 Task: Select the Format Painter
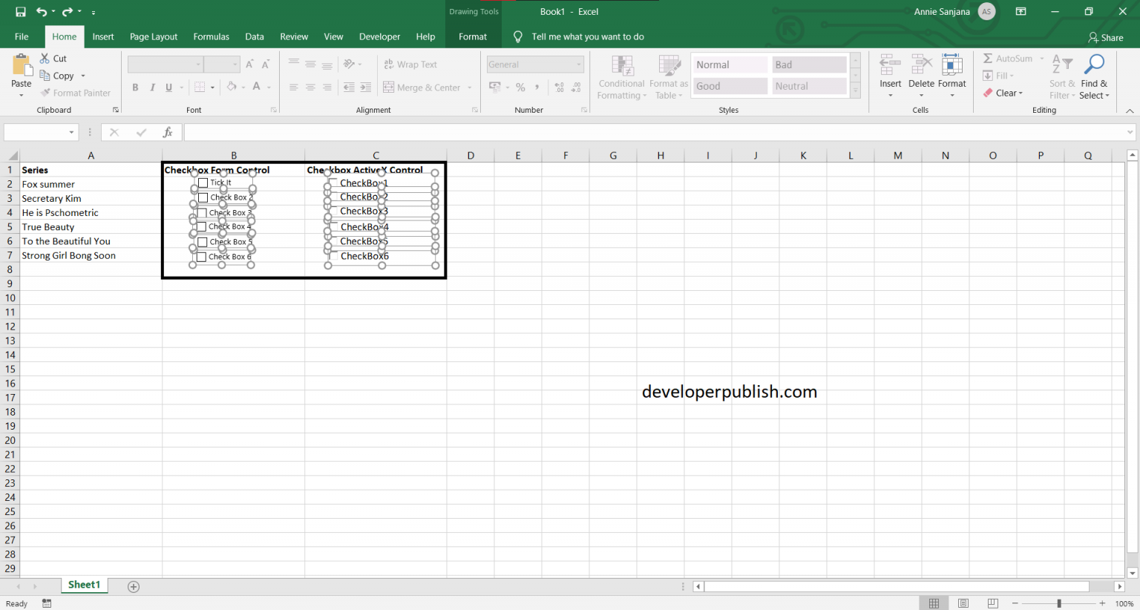click(x=76, y=92)
